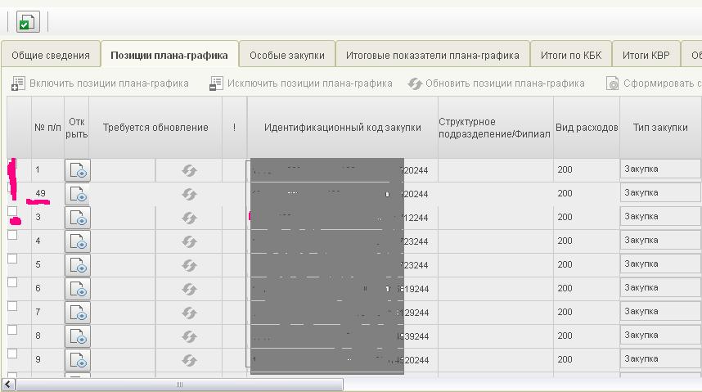Check the box beside row 8

click(12, 330)
